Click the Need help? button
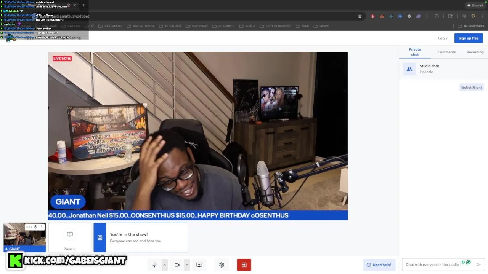The image size is (488, 274). (x=379, y=265)
